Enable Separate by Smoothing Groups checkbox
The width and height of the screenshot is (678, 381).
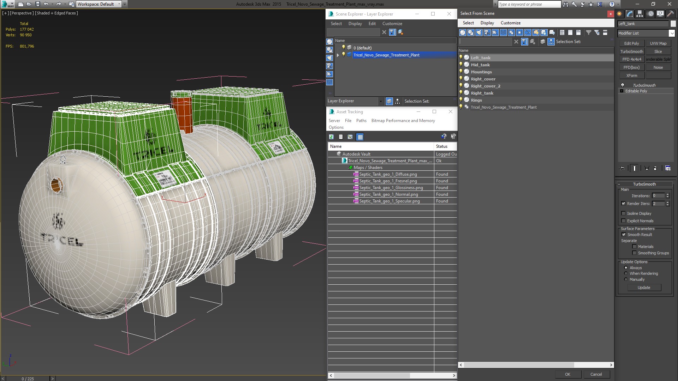tap(634, 253)
